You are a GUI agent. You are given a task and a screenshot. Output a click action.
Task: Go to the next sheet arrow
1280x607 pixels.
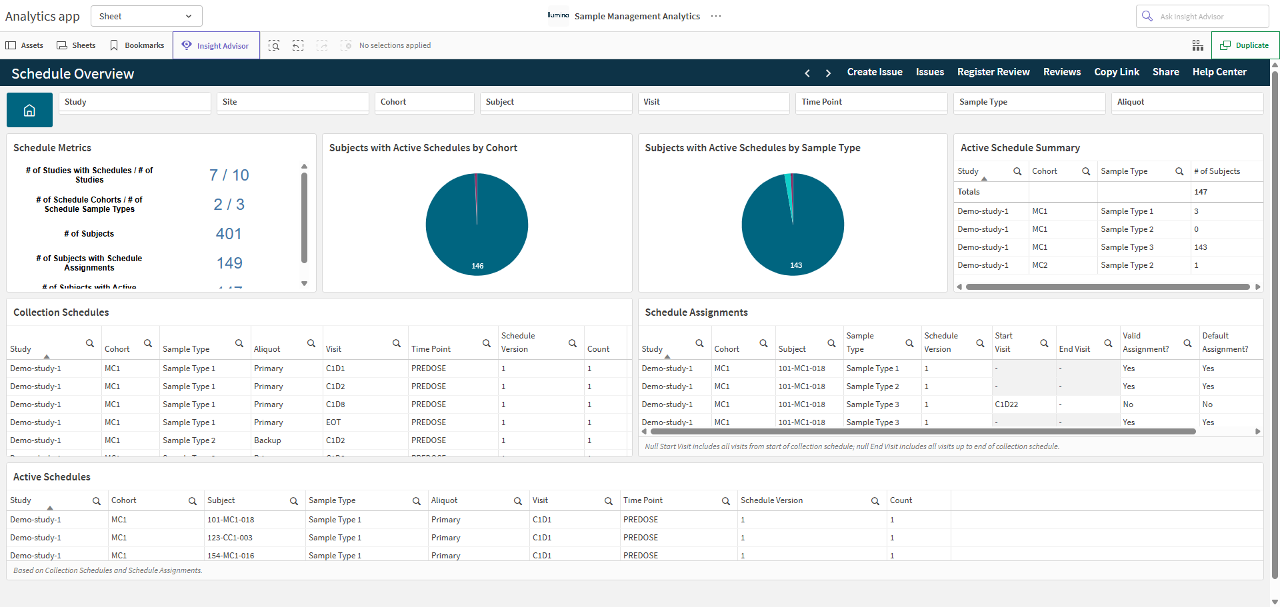829,73
